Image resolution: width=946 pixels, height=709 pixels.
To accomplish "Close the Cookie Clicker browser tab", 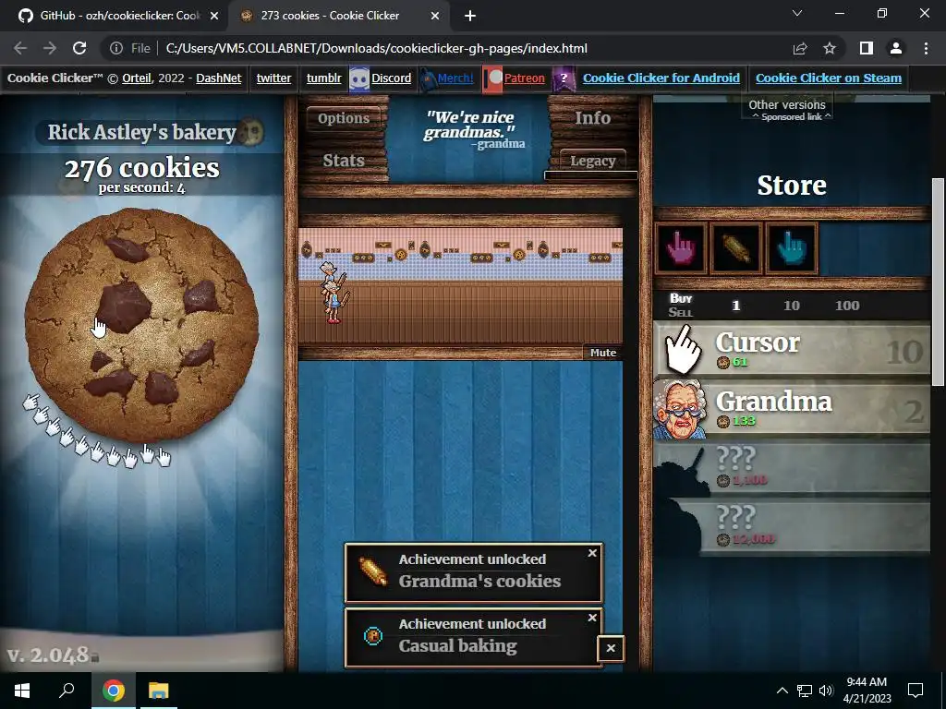I will pyautogui.click(x=435, y=17).
